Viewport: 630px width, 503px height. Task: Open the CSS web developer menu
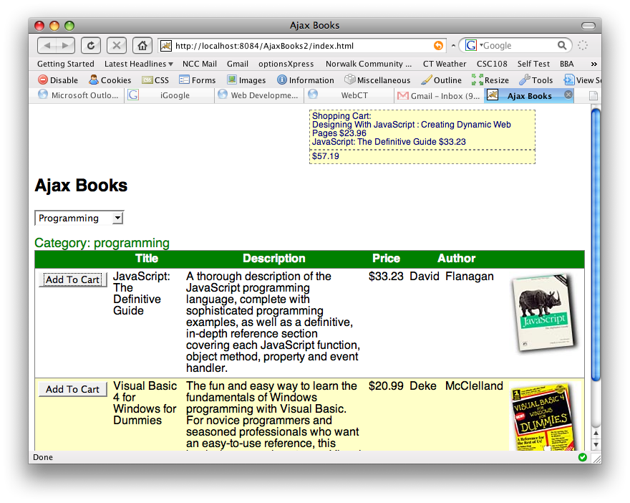point(155,80)
